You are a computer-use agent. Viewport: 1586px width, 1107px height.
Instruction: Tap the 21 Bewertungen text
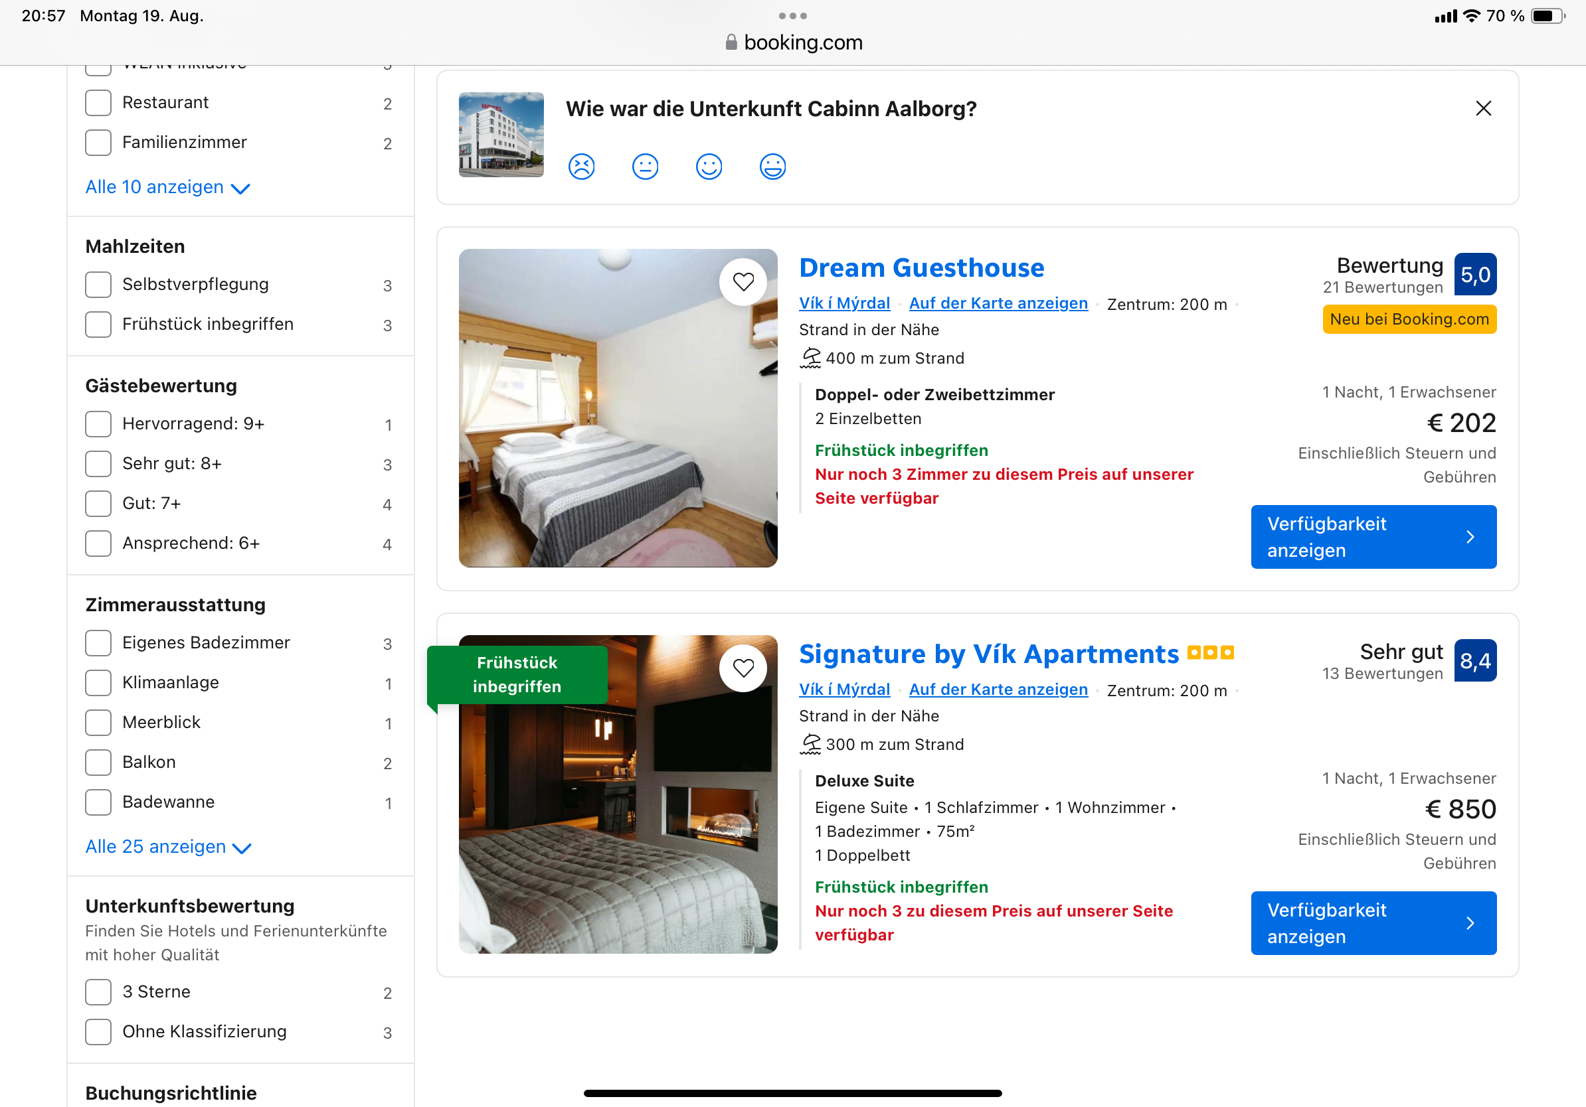pos(1382,287)
